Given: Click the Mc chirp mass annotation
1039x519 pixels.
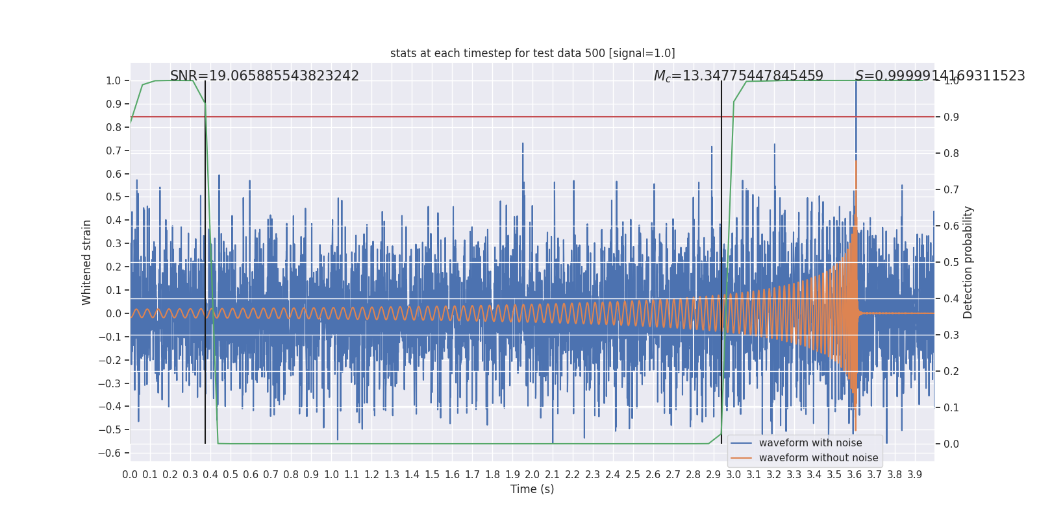Looking at the screenshot, I should [x=738, y=76].
